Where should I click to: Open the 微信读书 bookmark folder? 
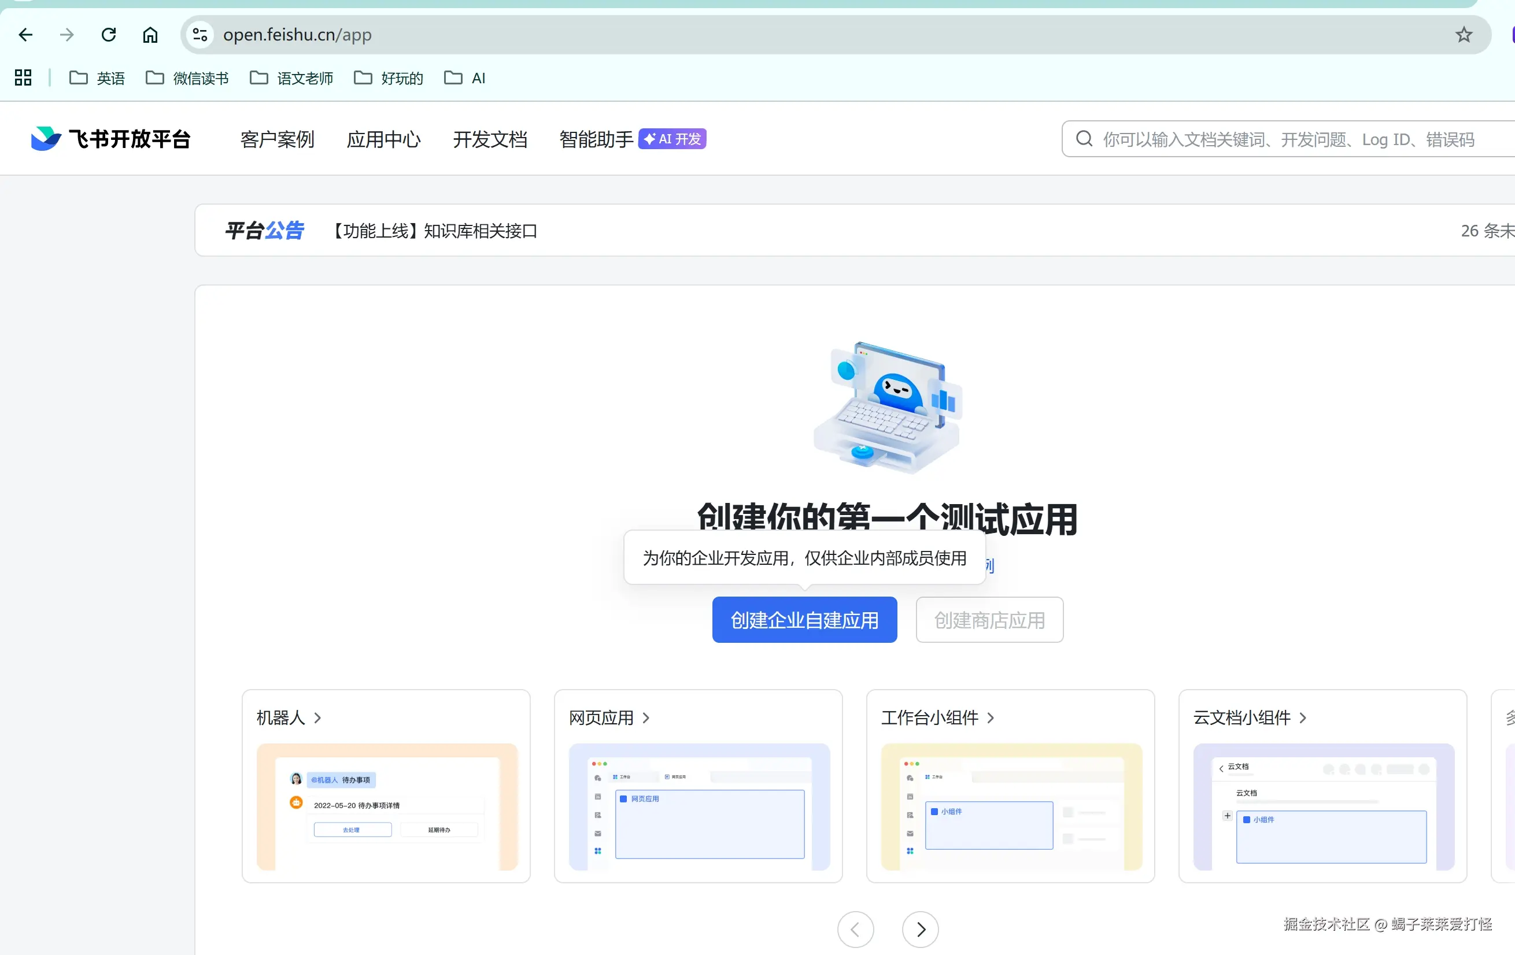tap(187, 78)
